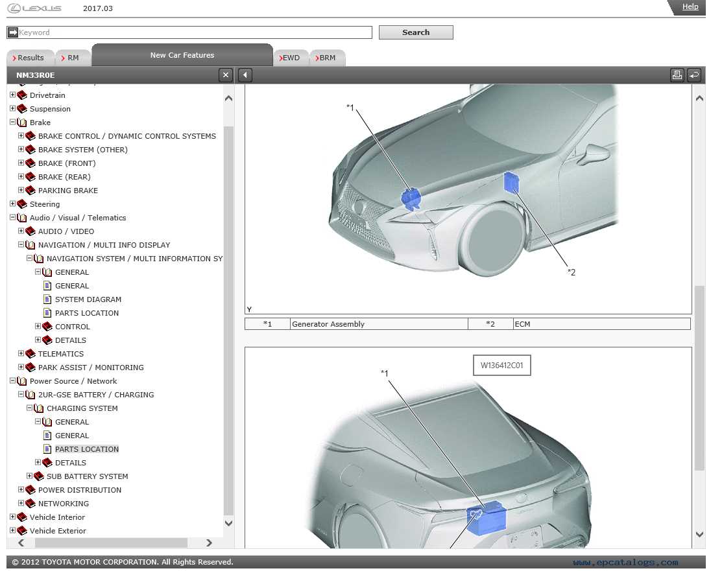Click the arrow icon in keyword field
Viewport: 711px width, 573px height.
pyautogui.click(x=13, y=32)
